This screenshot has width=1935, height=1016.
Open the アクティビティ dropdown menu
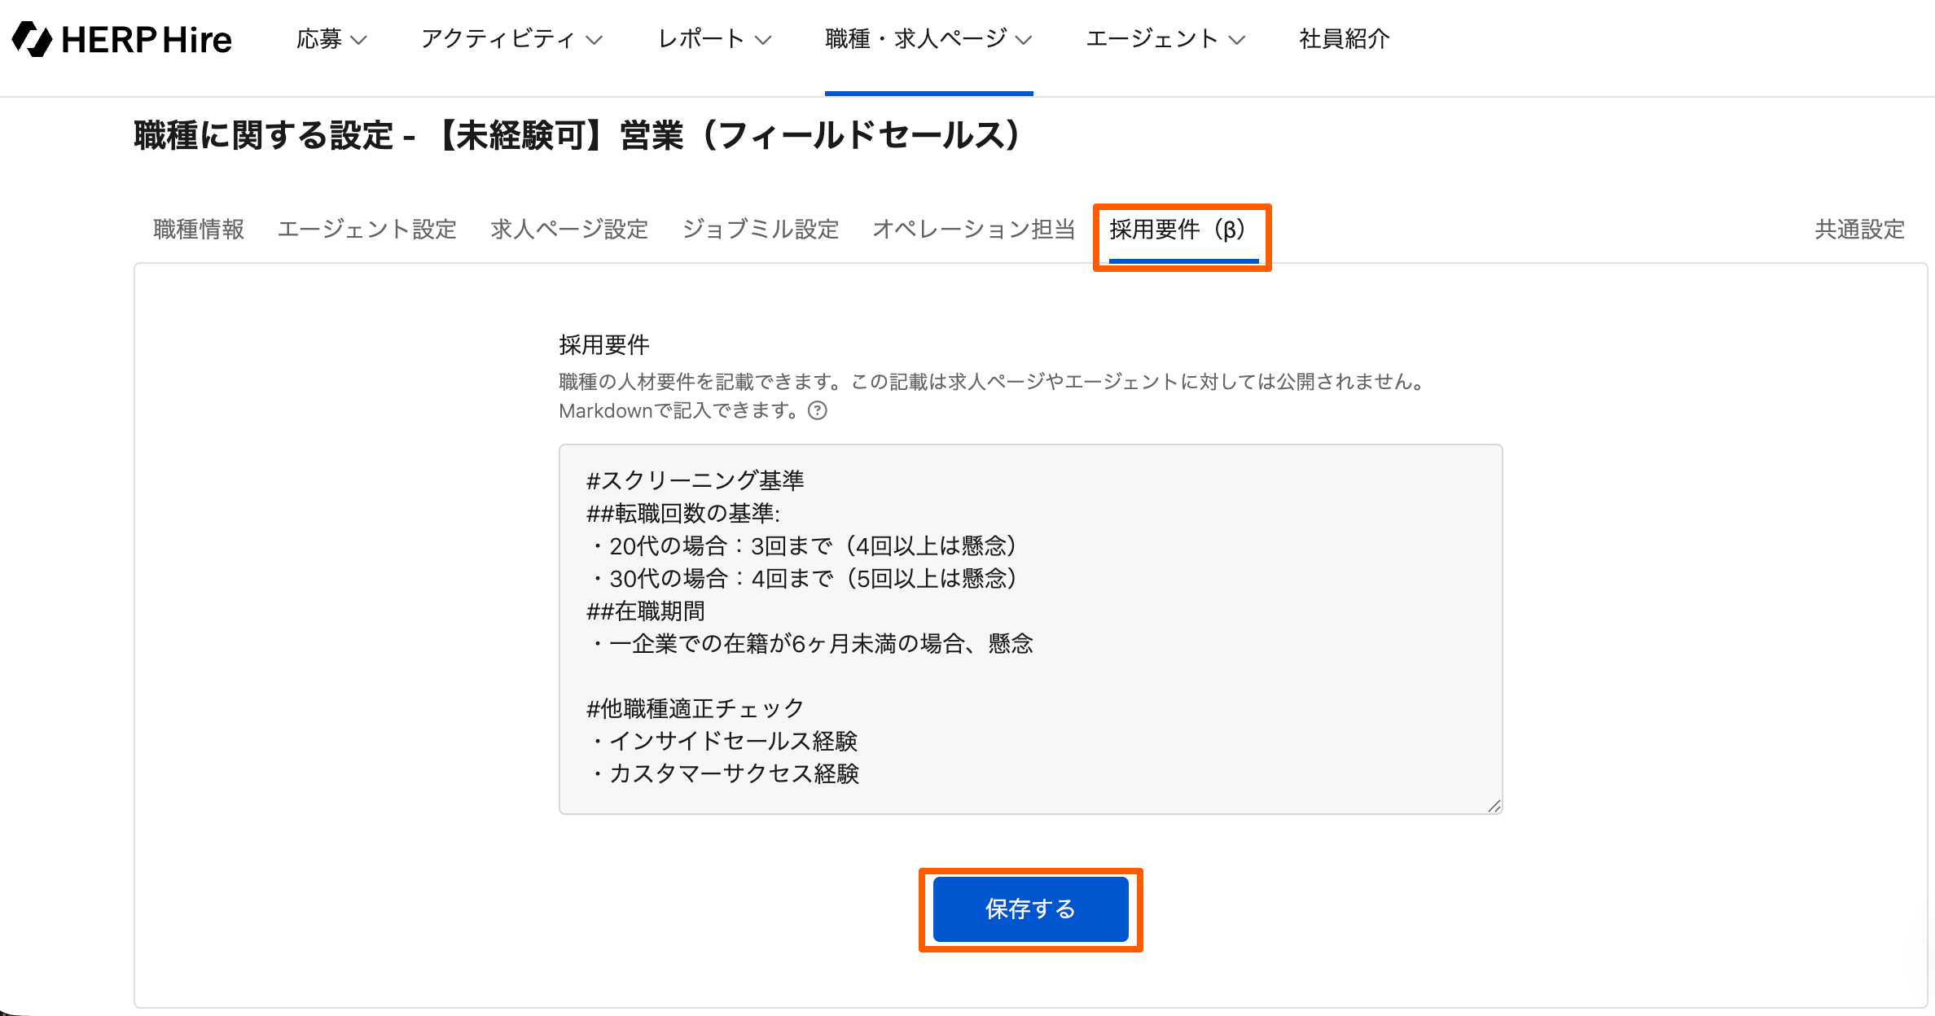coord(511,39)
